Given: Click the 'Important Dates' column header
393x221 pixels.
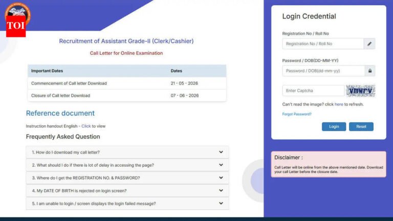Looking at the screenshot, I should coord(47,71).
